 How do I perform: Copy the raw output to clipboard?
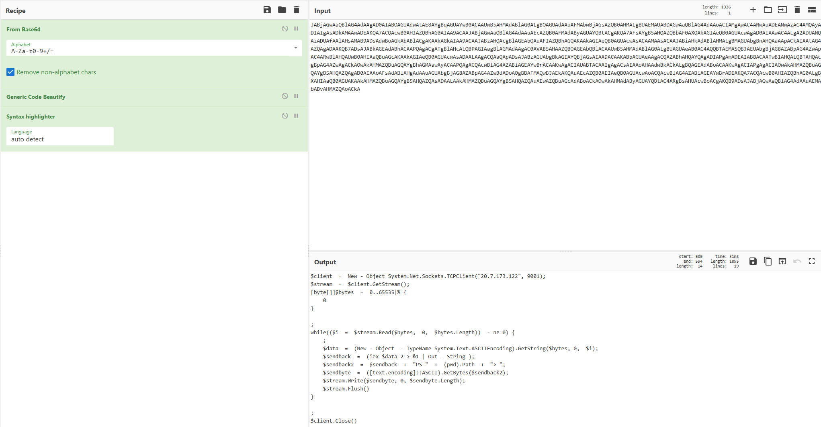click(x=768, y=261)
